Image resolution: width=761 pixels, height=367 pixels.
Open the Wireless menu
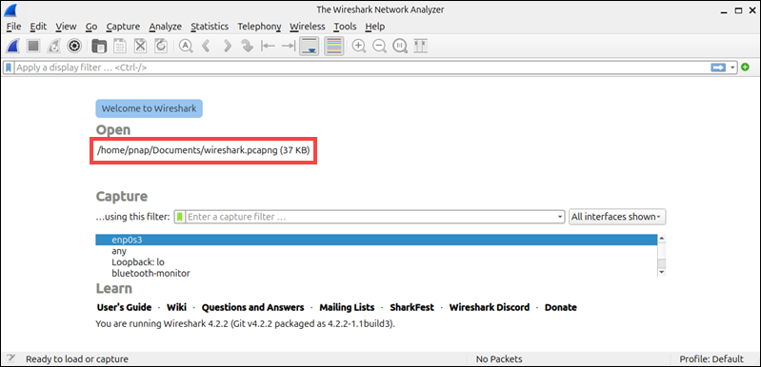pyautogui.click(x=308, y=26)
